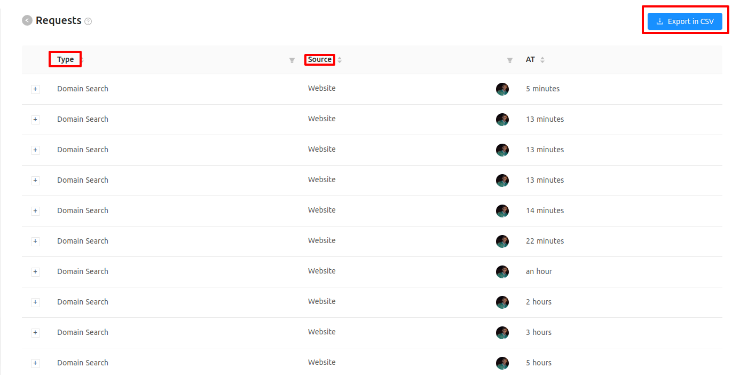Image resolution: width=740 pixels, height=375 pixels.
Task: Expand the row from 2 hours ago
Action: (35, 302)
